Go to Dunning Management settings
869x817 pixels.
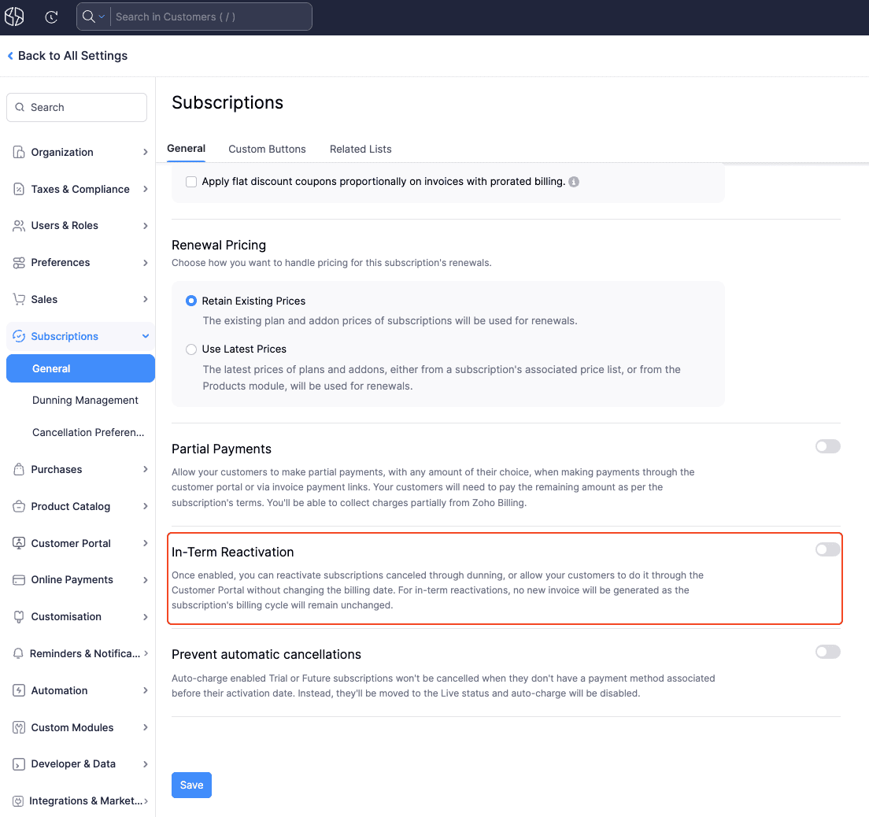(x=86, y=400)
